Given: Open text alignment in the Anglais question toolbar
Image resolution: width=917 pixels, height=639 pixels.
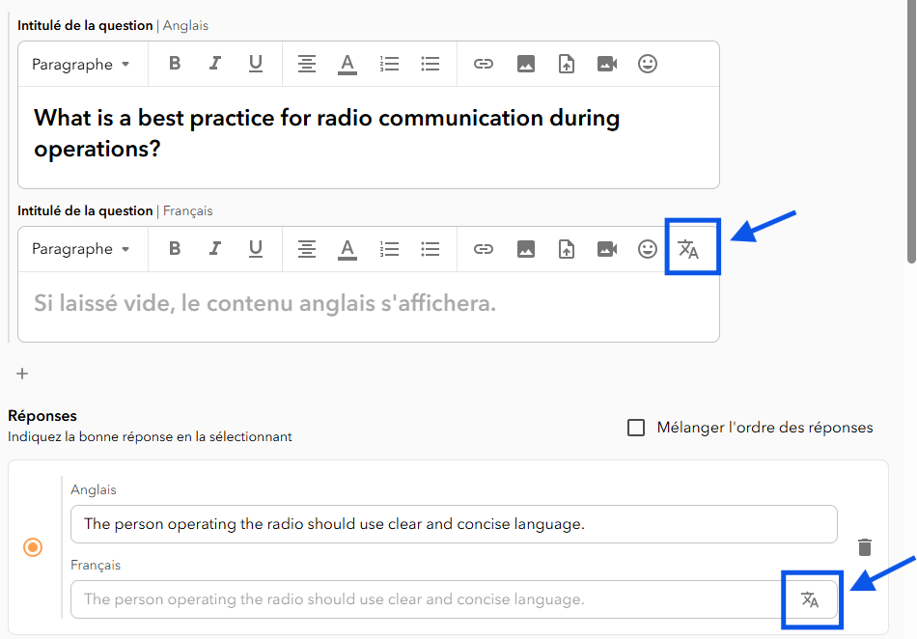Looking at the screenshot, I should pyautogui.click(x=306, y=63).
